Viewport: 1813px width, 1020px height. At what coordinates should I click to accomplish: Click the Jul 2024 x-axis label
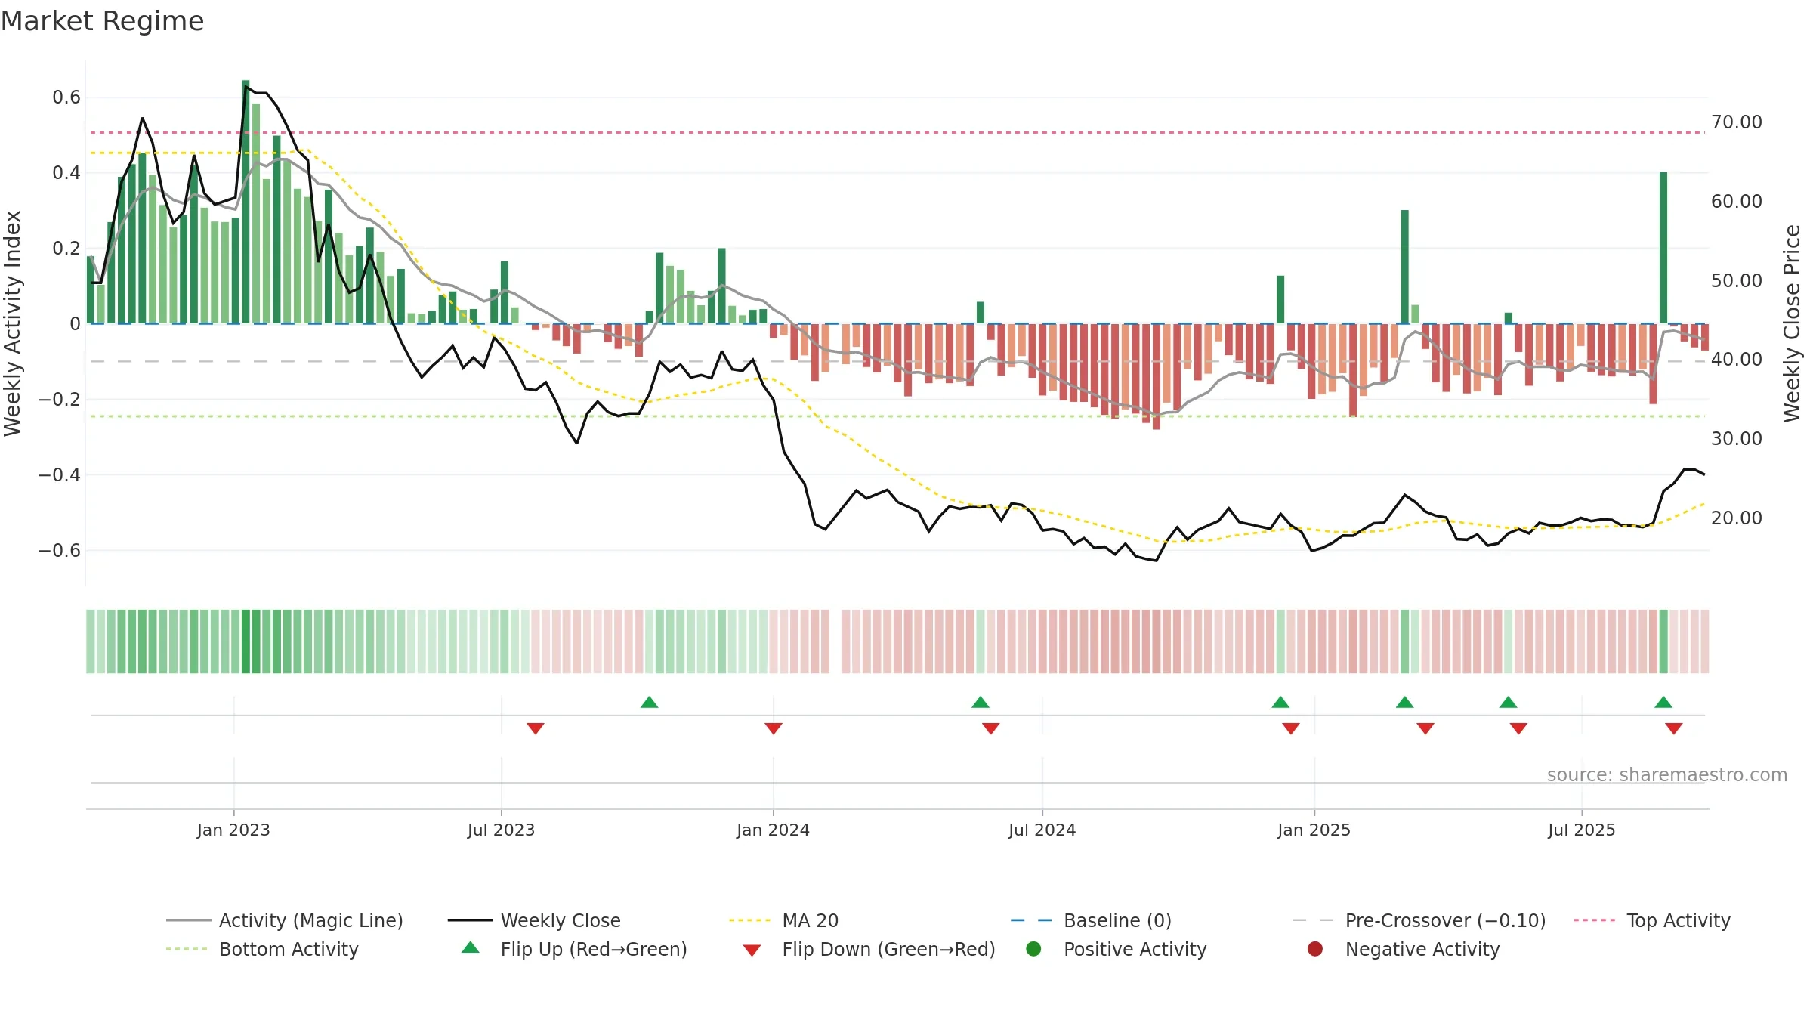(1042, 830)
